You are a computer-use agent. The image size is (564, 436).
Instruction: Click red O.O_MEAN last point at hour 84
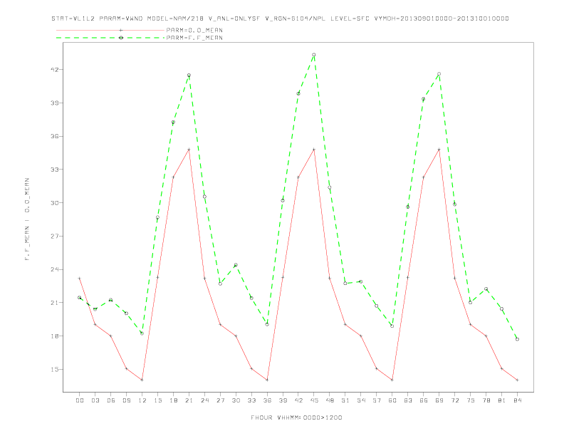click(517, 380)
